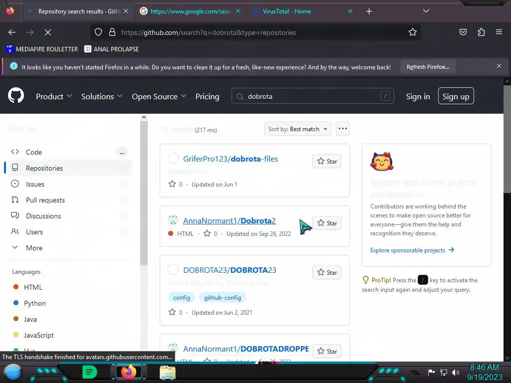
Task: Expand the Solutions navigation dropdown
Action: click(x=102, y=96)
